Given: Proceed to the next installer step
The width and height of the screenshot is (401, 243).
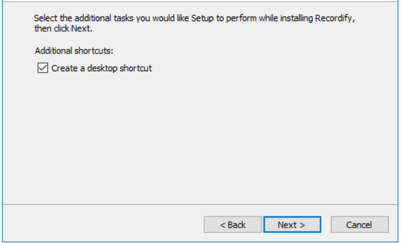Looking at the screenshot, I should click(x=292, y=225).
